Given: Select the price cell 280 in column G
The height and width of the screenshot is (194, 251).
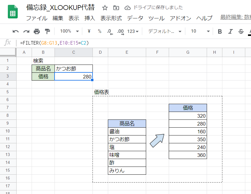Looking at the screenshot, I should tap(188, 124).
